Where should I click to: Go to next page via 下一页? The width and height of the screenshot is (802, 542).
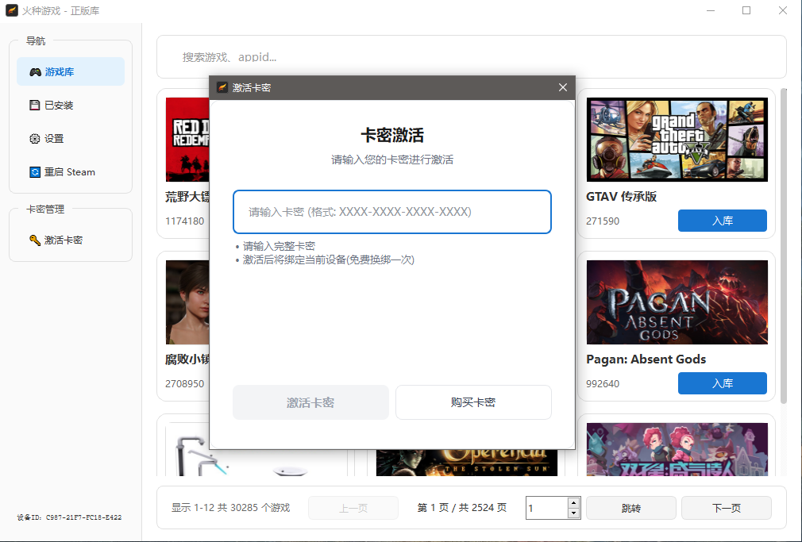(726, 507)
